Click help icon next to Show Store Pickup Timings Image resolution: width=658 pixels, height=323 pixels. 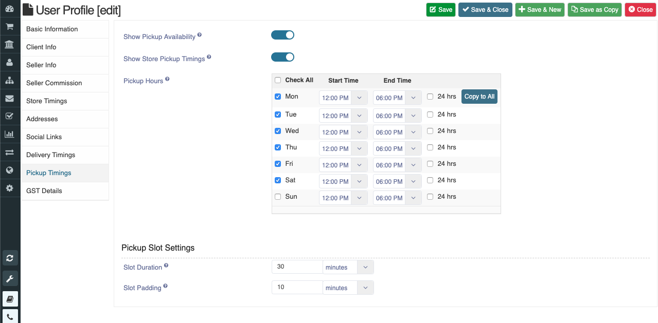point(209,57)
